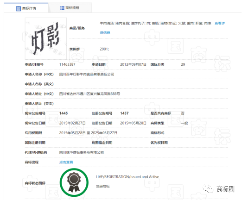Select similar group value 2901;
Screen dimensions: 242x200
pyautogui.click(x=104, y=49)
